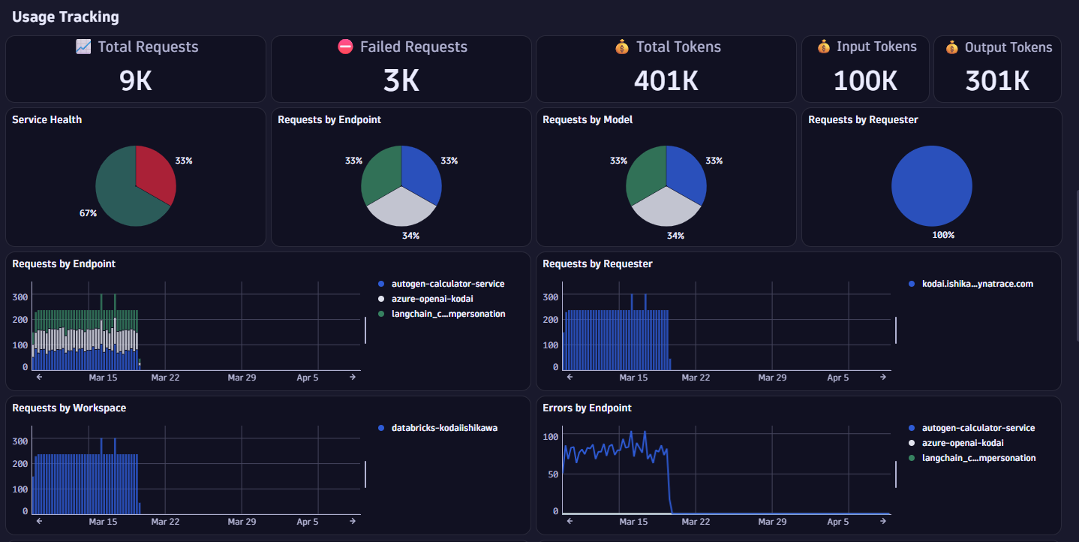Click the 3K Failed Requests value
This screenshot has height=542, width=1079.
pyautogui.click(x=401, y=80)
